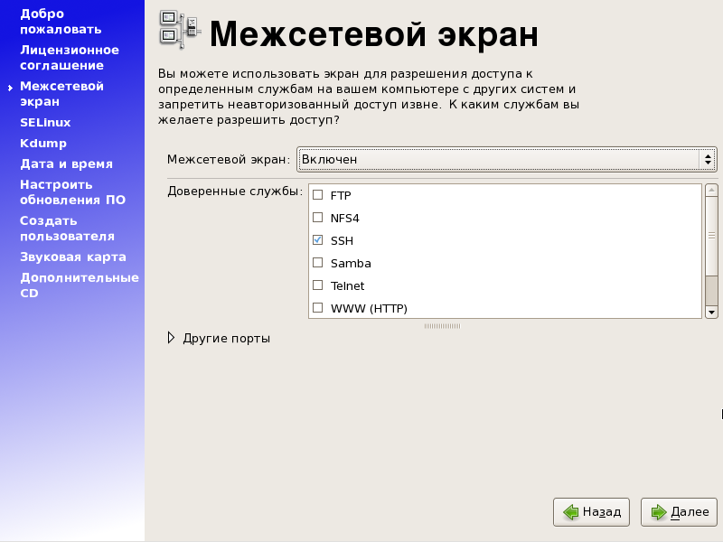723x542 pixels.
Task: Enable the FTP trusted service checkbox
Action: point(317,195)
